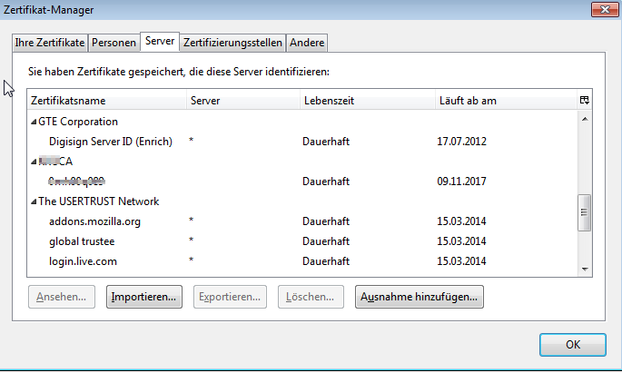This screenshot has width=622, height=373.
Task: Click Ausnahme hinzufügen button
Action: click(419, 297)
